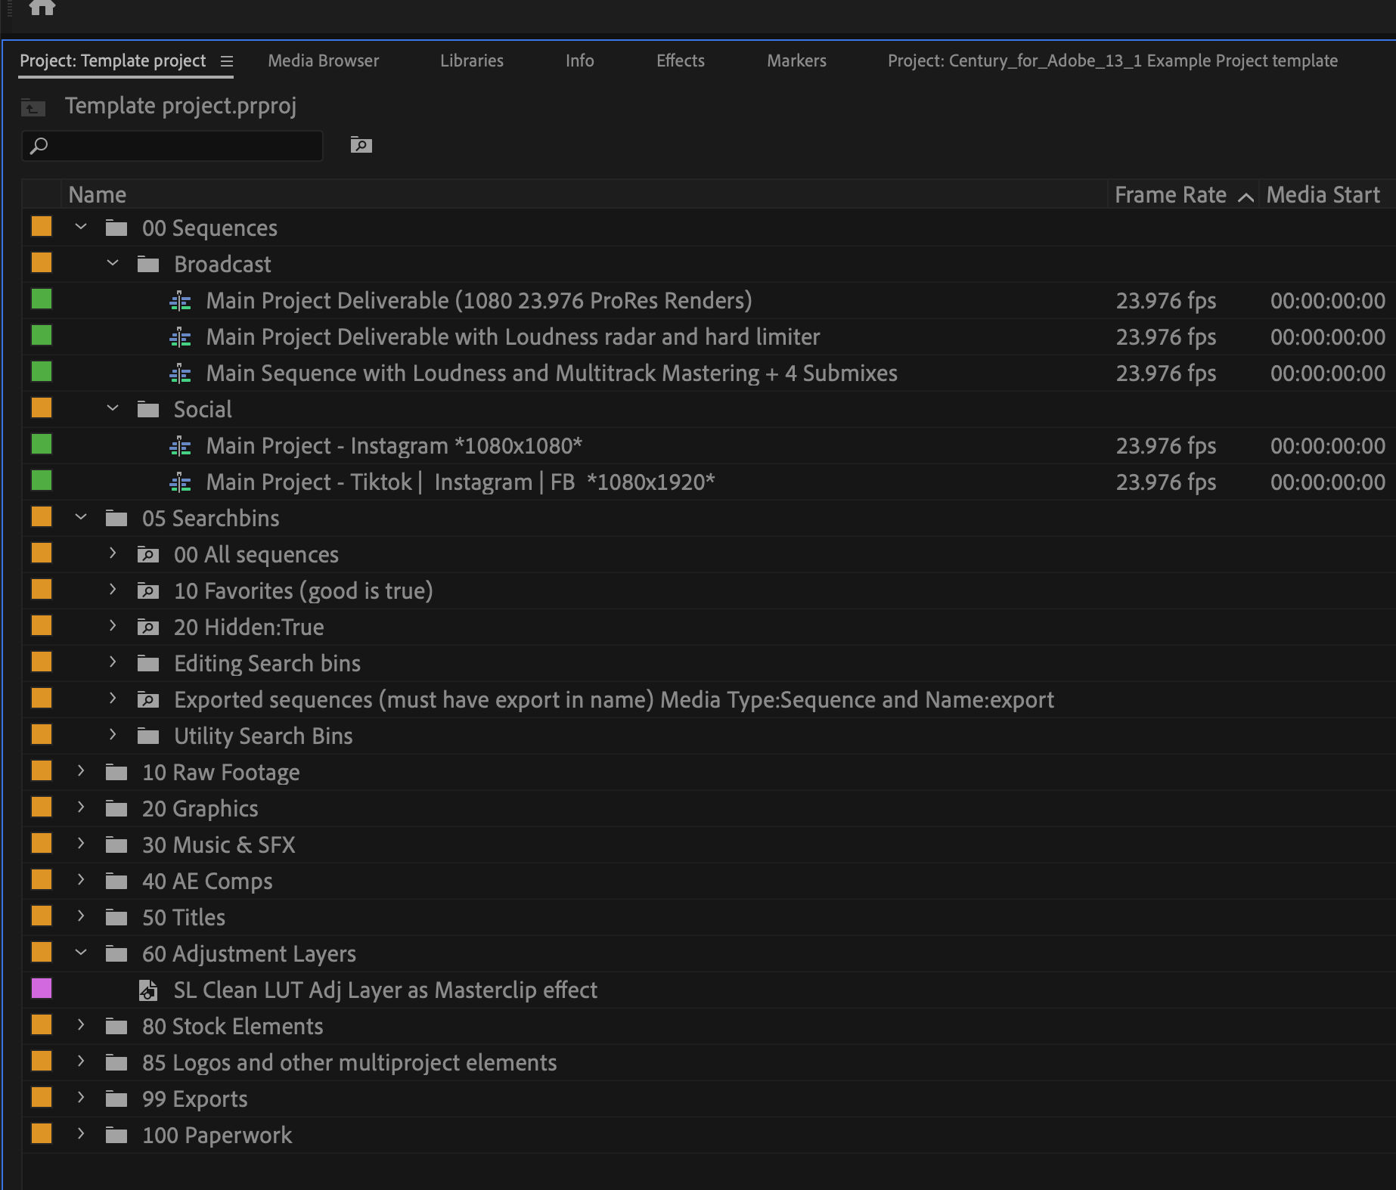
Task: Click the bin folder icon next to Broadcast
Action: click(148, 263)
